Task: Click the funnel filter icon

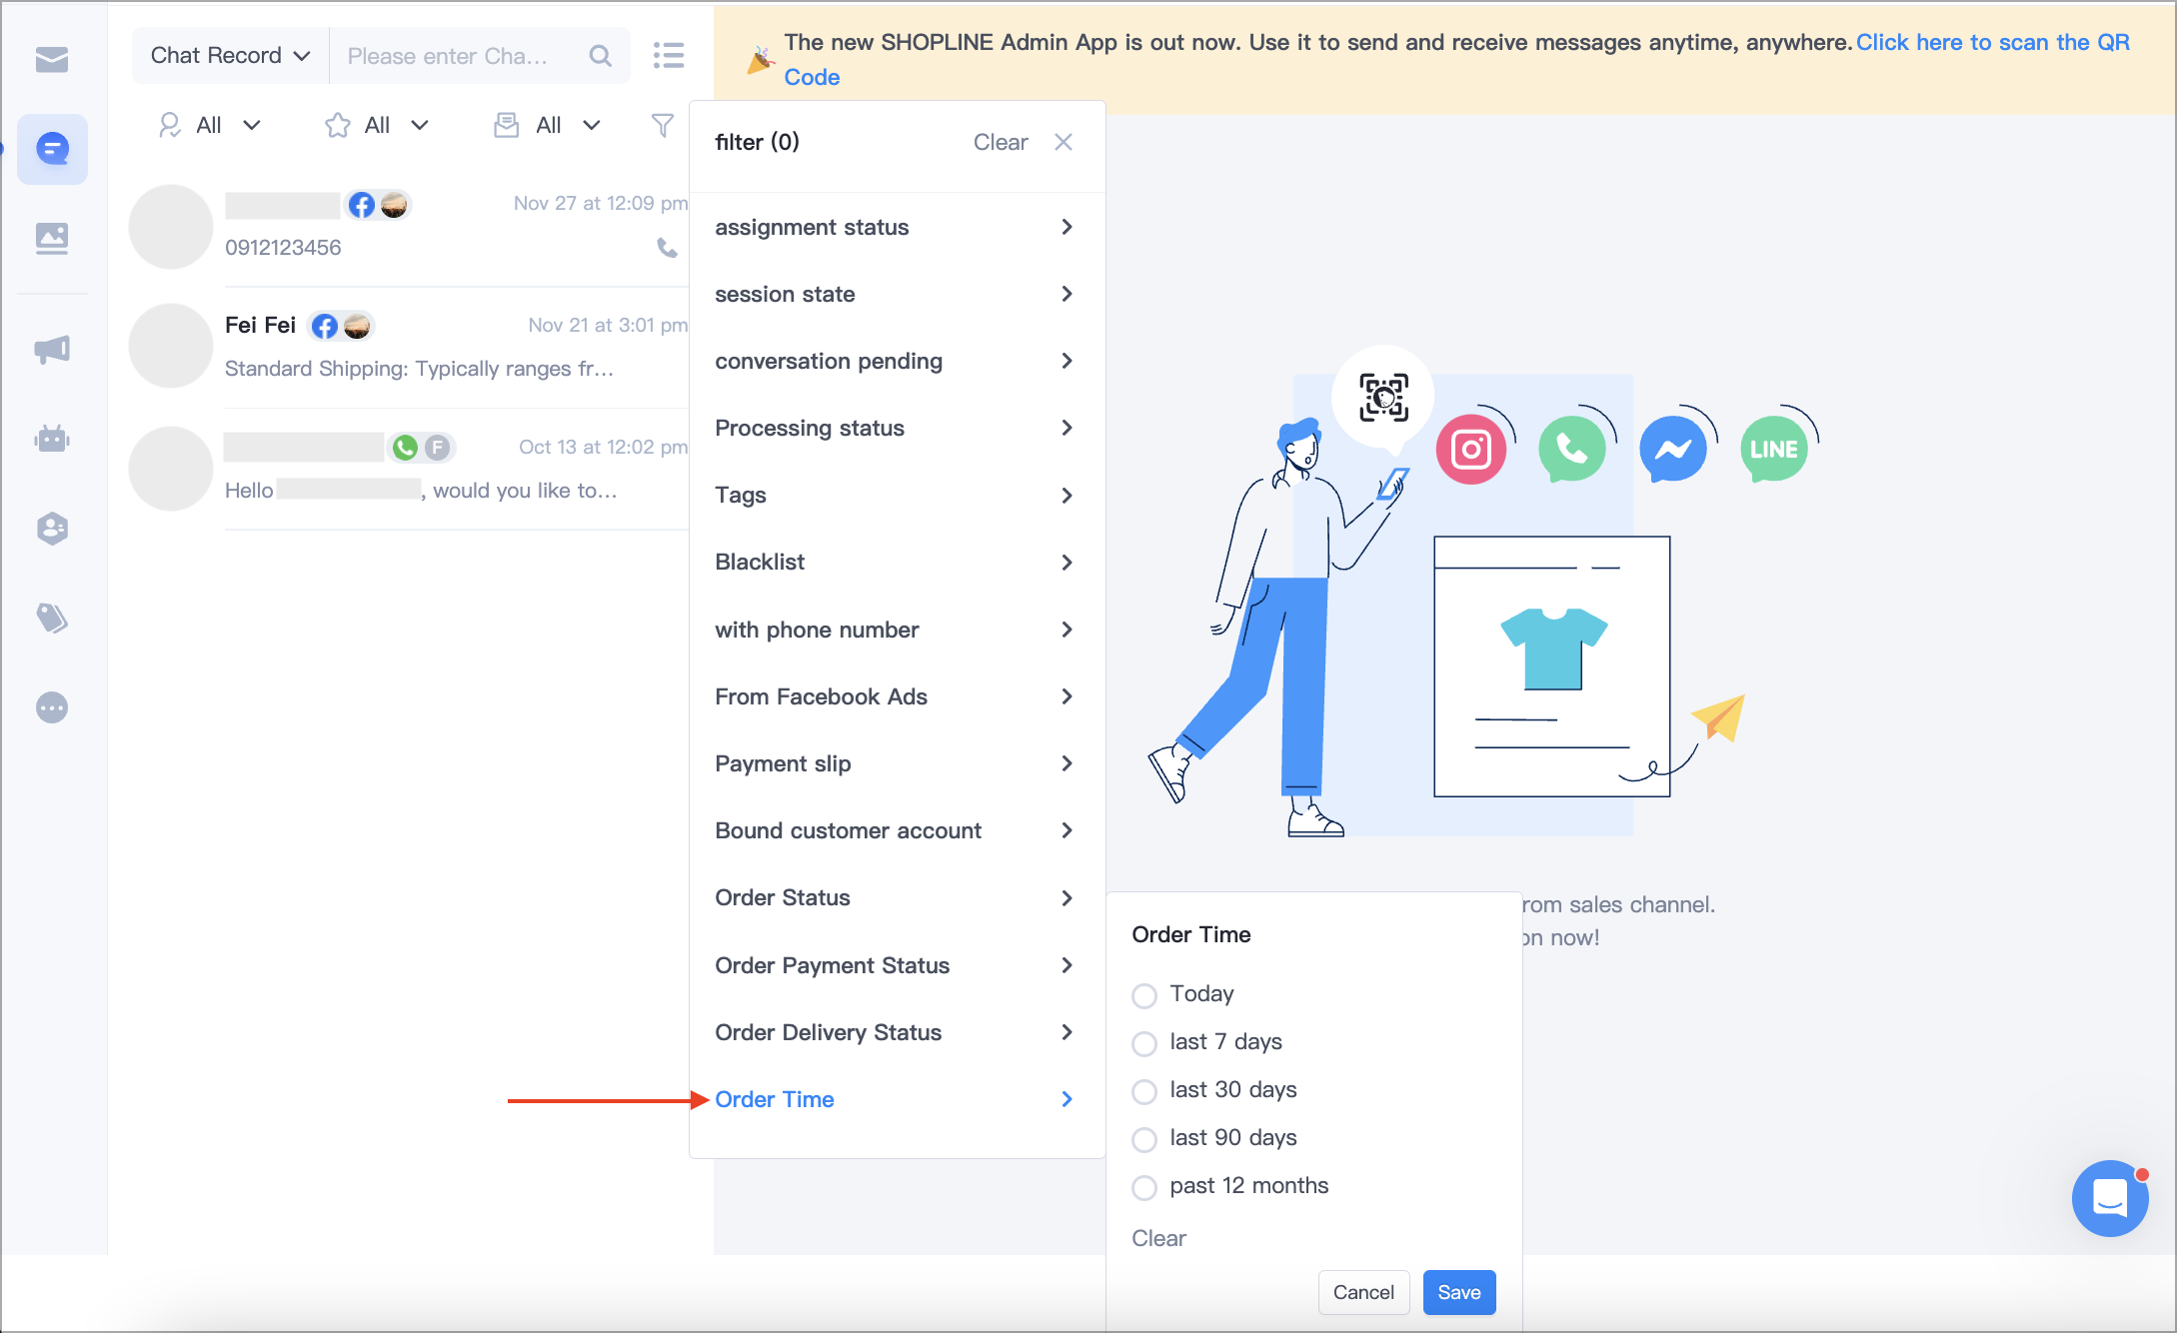Action: (x=662, y=125)
